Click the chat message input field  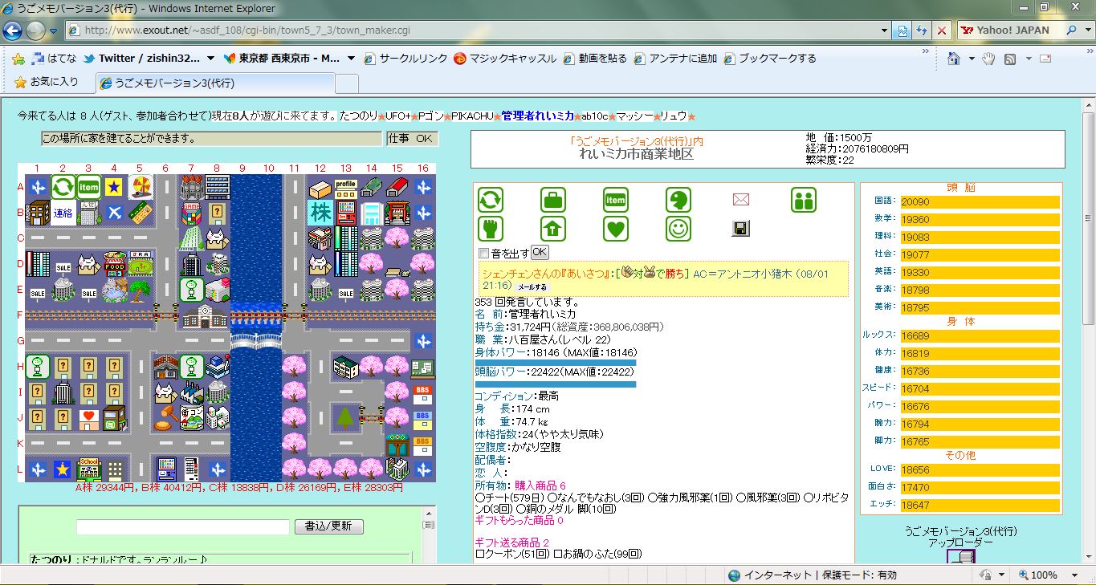(182, 527)
